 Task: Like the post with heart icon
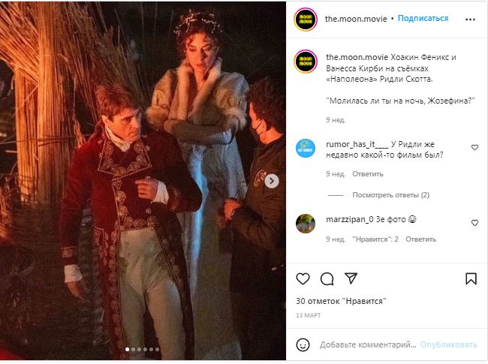coord(303,278)
